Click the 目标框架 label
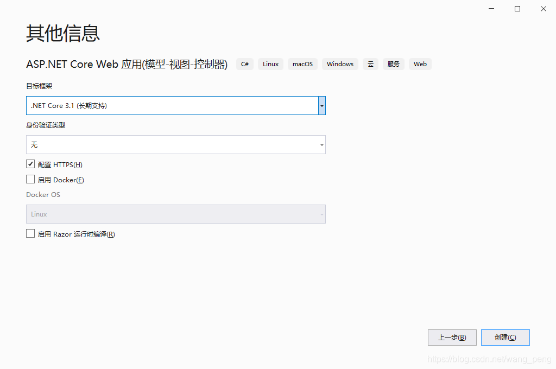The height and width of the screenshot is (369, 556). pyautogui.click(x=39, y=86)
